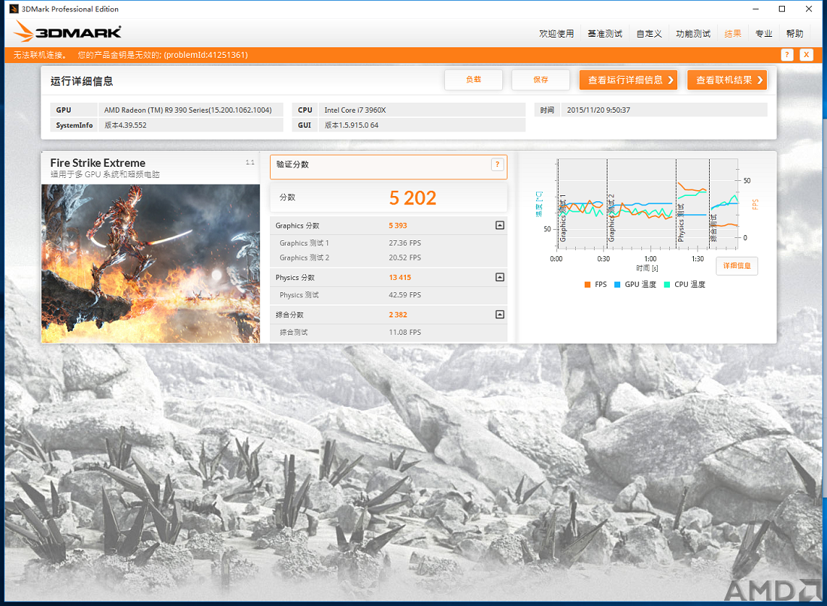
Task: Click the 3DMark window title bar icon
Action: pyautogui.click(x=14, y=9)
